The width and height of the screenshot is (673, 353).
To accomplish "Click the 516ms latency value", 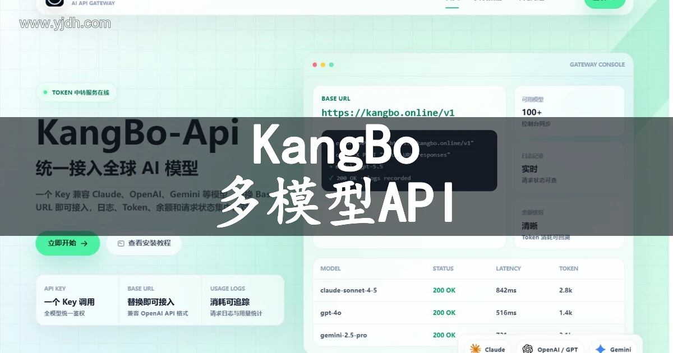I will 506,313.
